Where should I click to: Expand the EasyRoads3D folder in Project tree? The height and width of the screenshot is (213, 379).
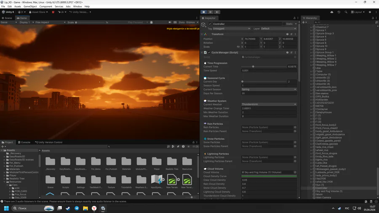point(5,157)
